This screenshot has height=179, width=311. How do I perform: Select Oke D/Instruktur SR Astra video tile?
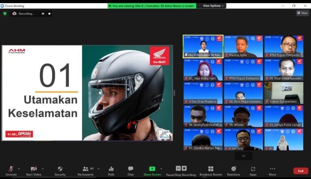(x=203, y=46)
